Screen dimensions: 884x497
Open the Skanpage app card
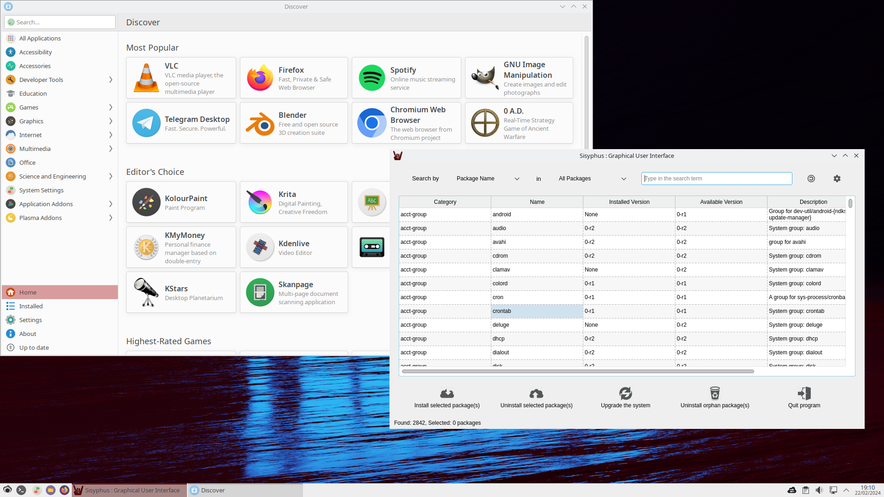click(294, 292)
